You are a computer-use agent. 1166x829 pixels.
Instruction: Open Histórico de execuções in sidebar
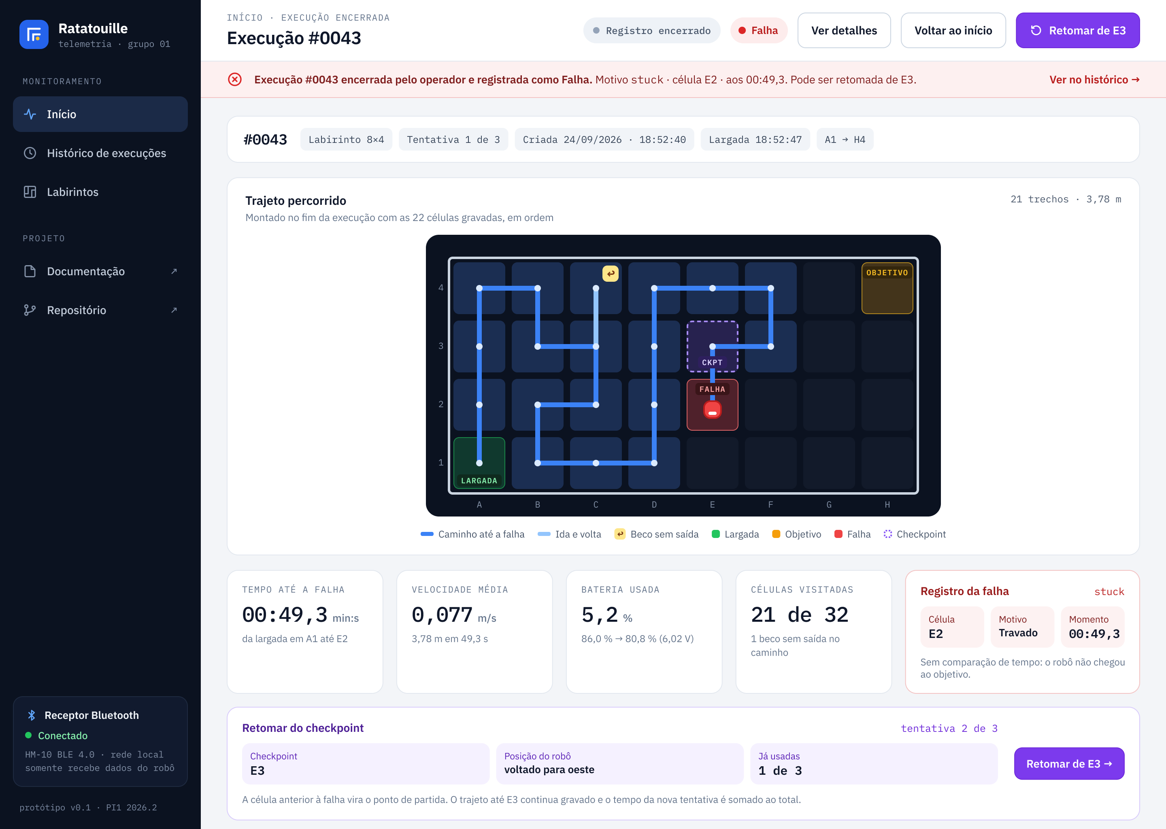pos(100,153)
